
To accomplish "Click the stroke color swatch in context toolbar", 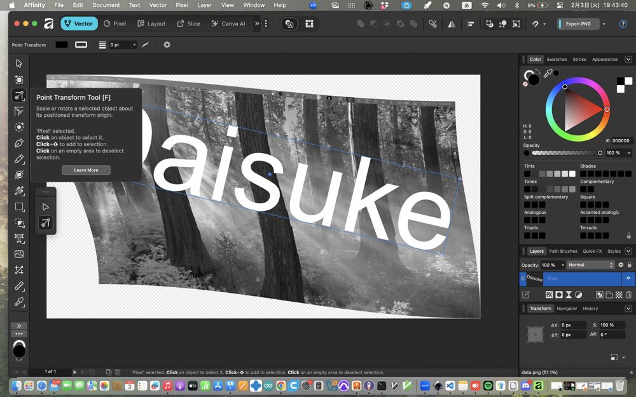I will pyautogui.click(x=81, y=45).
